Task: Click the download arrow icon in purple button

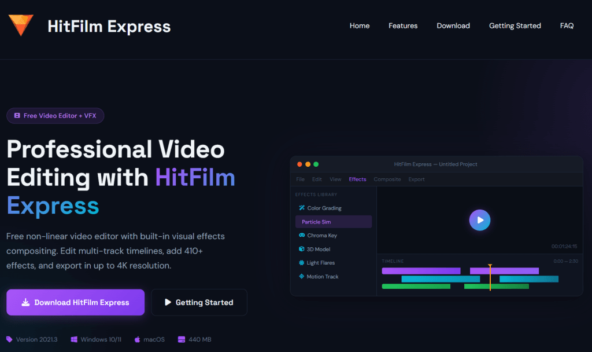Action: 25,302
